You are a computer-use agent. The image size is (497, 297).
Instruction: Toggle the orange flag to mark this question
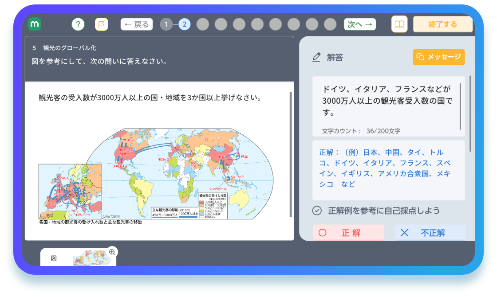[101, 24]
